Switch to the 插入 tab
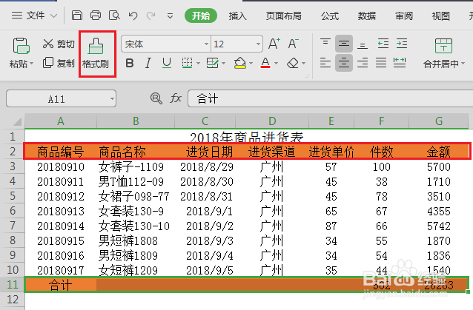The image size is (473, 310). pos(238,16)
